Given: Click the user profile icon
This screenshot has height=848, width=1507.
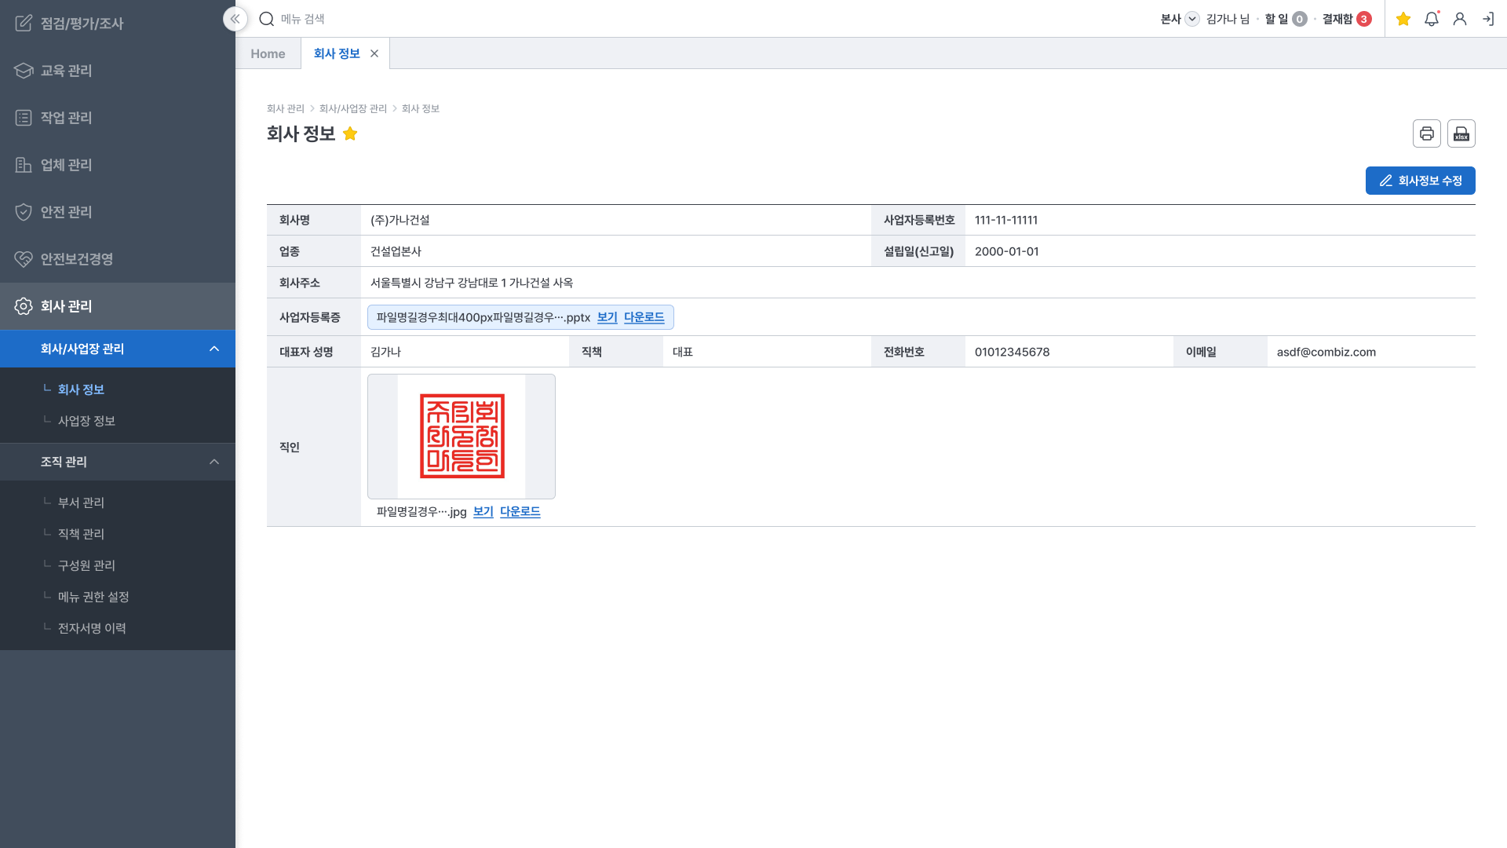Looking at the screenshot, I should click(x=1459, y=19).
